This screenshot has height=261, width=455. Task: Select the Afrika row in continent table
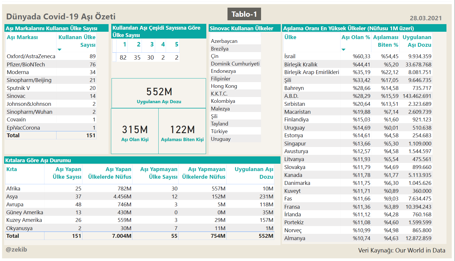pos(140,189)
